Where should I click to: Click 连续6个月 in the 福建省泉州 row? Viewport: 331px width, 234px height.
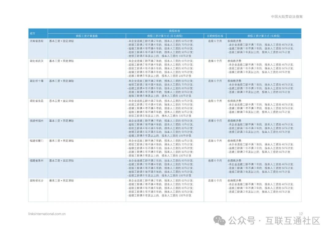(215, 161)
